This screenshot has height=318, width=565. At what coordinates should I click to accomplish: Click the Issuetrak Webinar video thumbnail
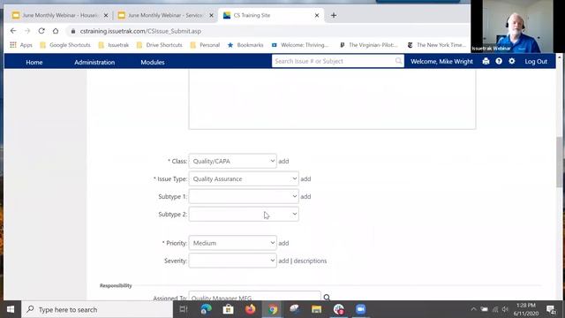pyautogui.click(x=517, y=26)
